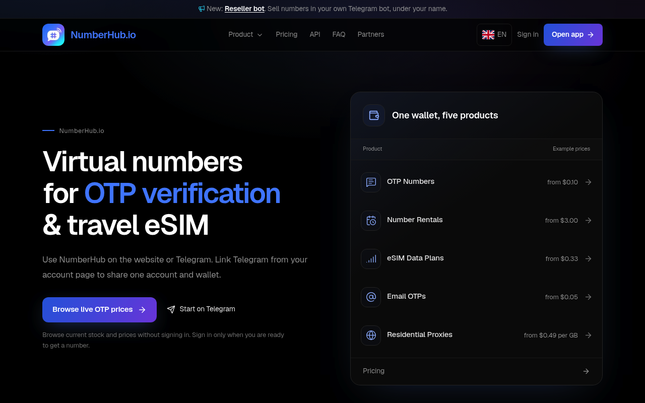Click the Start on Telegram link

tap(201, 309)
